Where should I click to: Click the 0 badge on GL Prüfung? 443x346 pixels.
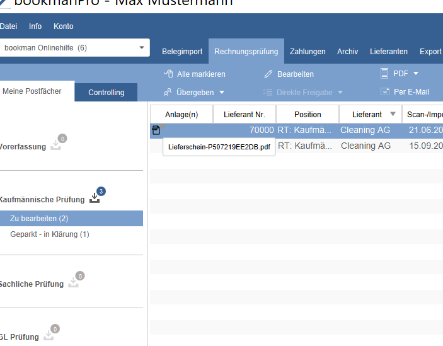[x=55, y=329]
